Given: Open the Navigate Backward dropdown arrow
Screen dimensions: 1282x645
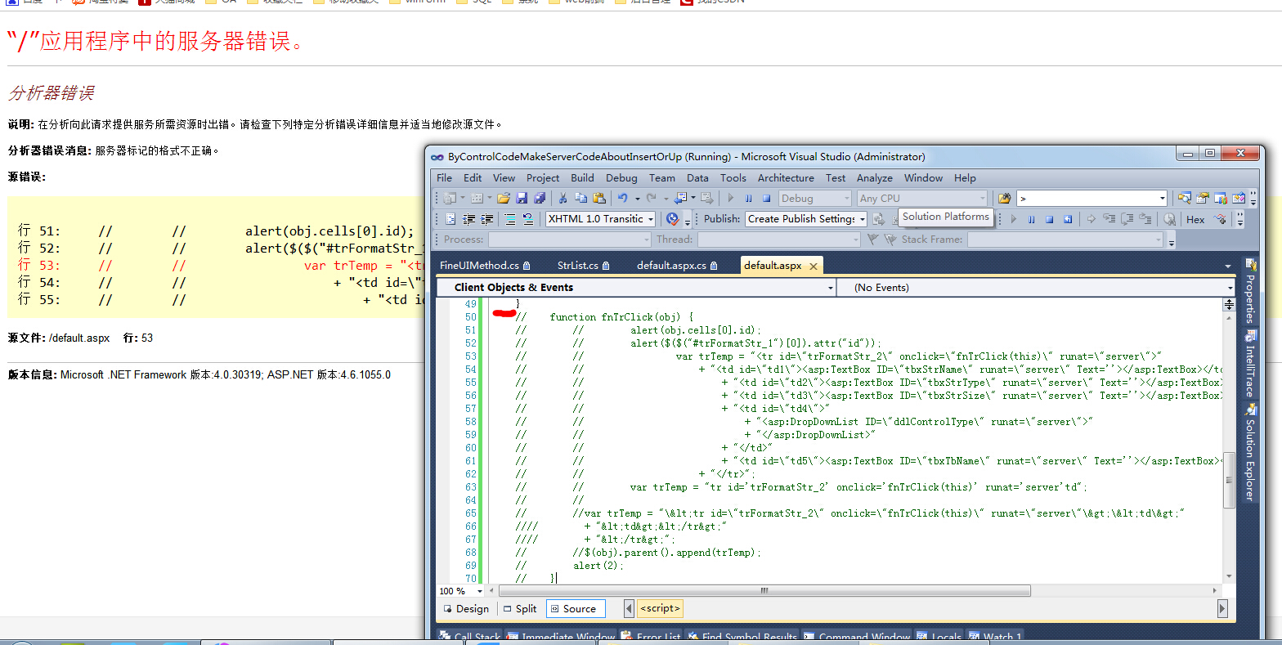Looking at the screenshot, I should (693, 199).
